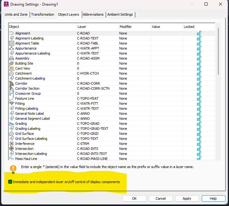Image resolution: width=229 pixels, height=206 pixels.
Task: Click the Fitting pipe icon
Action: [x=11, y=103]
